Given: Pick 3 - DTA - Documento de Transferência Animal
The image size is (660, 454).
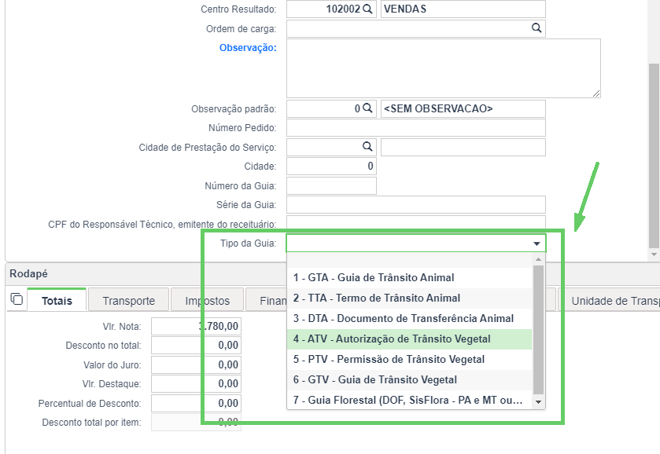Looking at the screenshot, I should (x=410, y=319).
